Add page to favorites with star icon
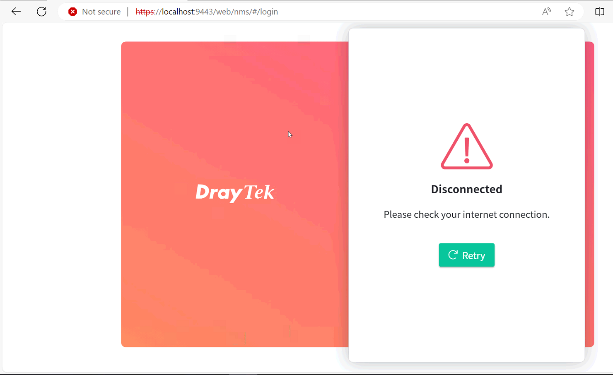Image resolution: width=613 pixels, height=375 pixels. point(570,12)
